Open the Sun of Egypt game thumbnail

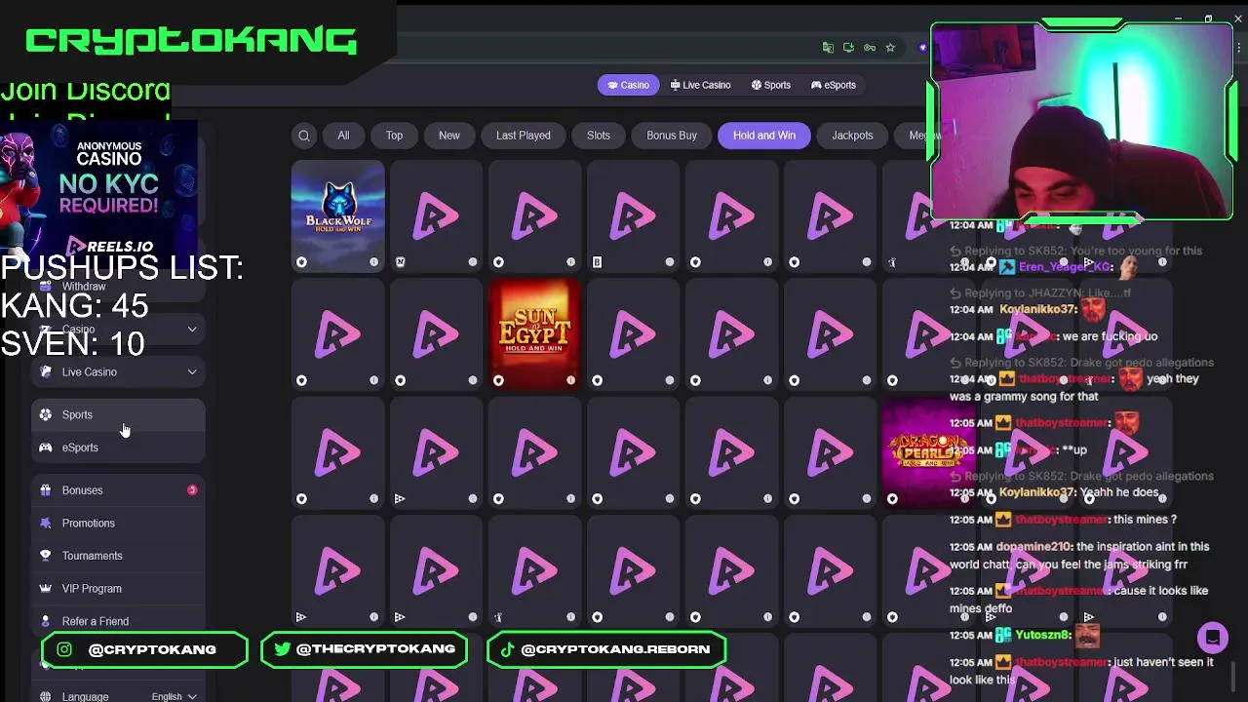(534, 333)
